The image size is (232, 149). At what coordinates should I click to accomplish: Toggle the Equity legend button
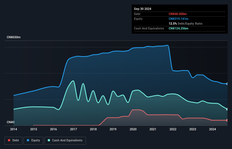click(33, 141)
